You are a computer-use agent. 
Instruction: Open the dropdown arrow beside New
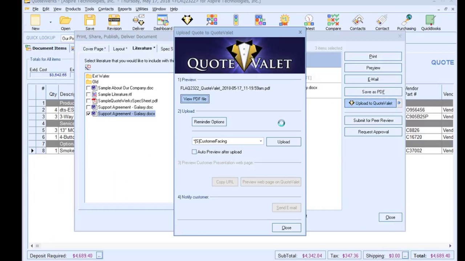coord(50,22)
